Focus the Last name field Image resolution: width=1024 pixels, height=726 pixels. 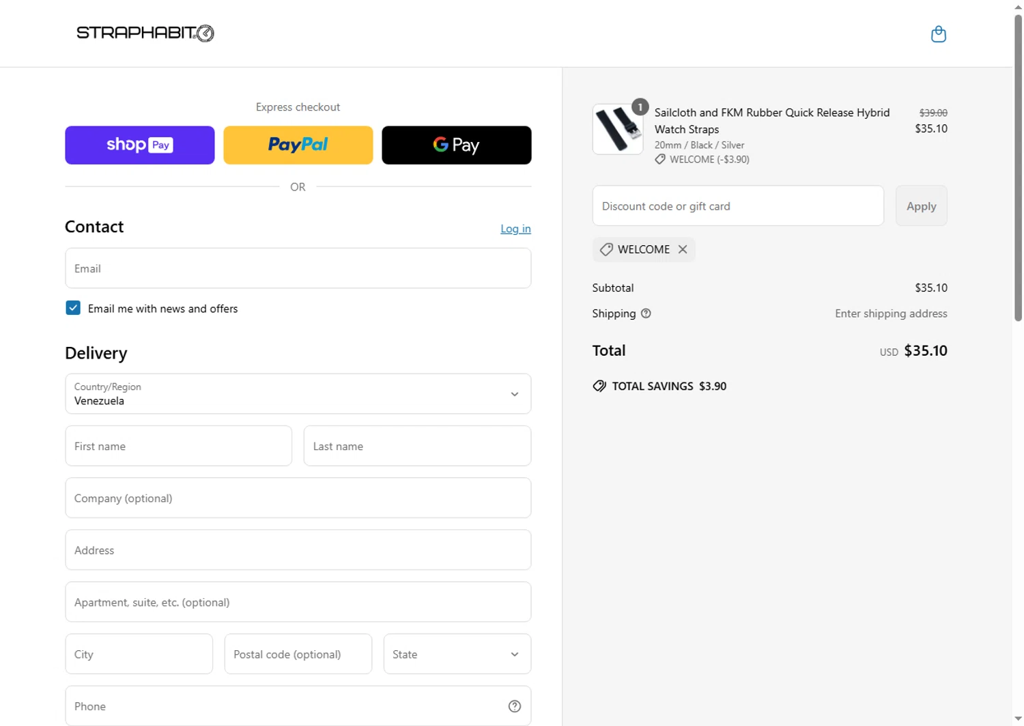click(417, 446)
